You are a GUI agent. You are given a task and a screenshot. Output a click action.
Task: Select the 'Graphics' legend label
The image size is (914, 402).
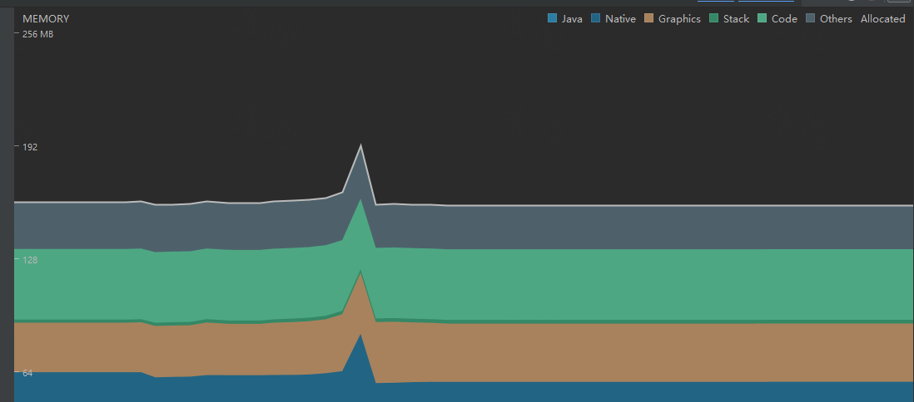pos(679,18)
